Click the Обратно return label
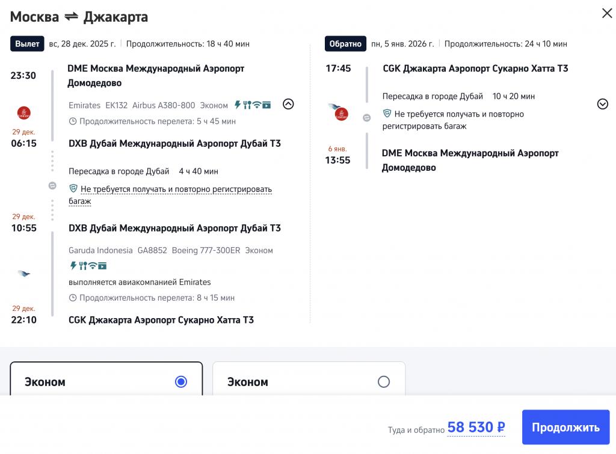Viewport: 616px width, 454px height. click(345, 44)
